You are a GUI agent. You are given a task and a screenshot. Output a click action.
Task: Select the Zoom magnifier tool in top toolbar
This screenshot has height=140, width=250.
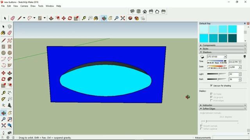(116, 18)
